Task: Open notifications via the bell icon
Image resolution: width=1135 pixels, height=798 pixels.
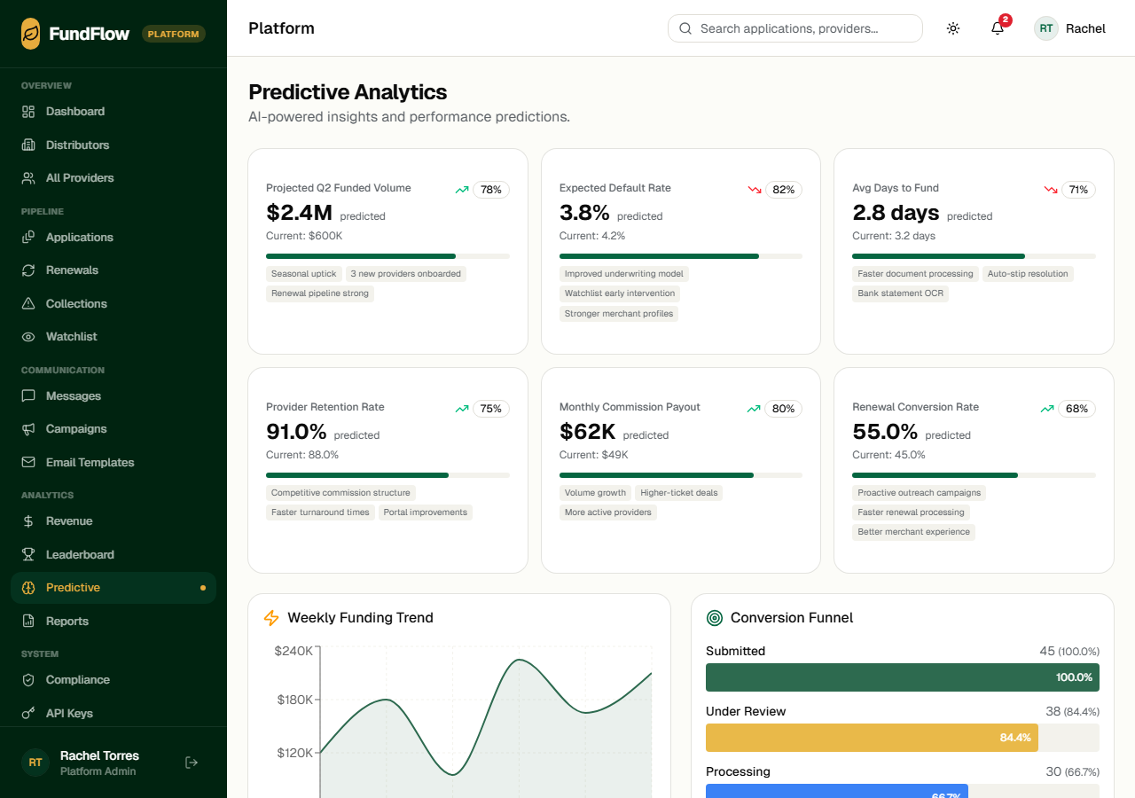Action: pos(998,28)
